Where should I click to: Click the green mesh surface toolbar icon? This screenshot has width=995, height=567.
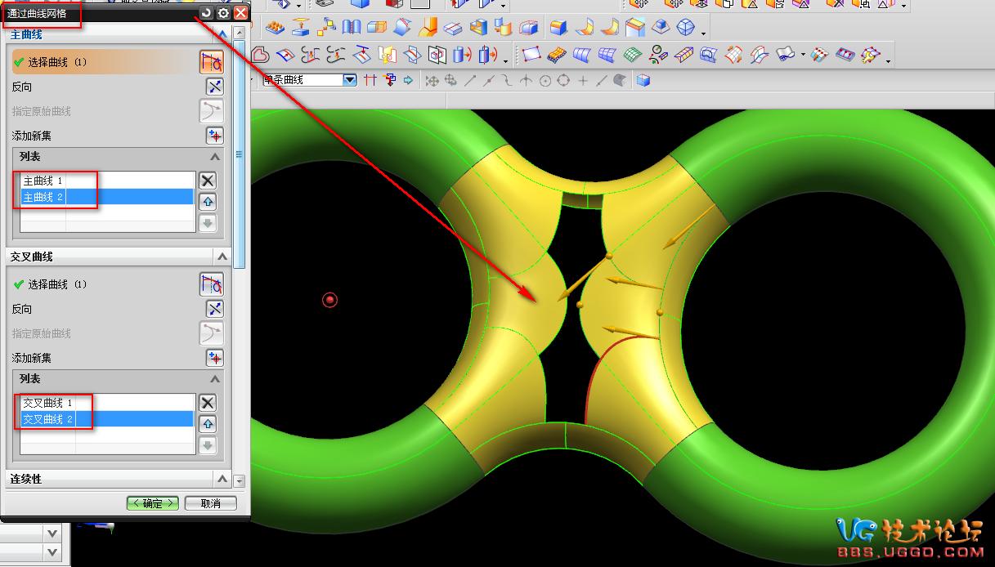coord(631,55)
